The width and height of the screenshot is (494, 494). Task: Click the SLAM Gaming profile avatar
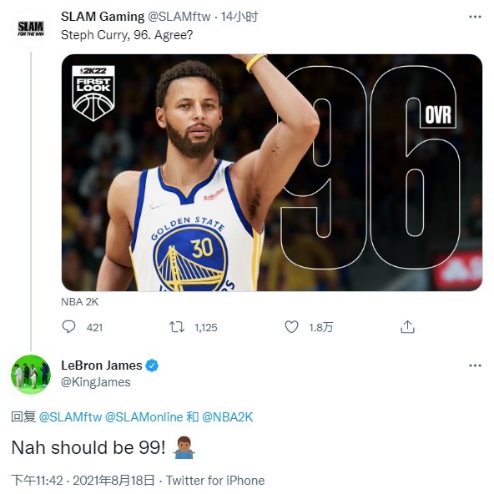[x=31, y=28]
